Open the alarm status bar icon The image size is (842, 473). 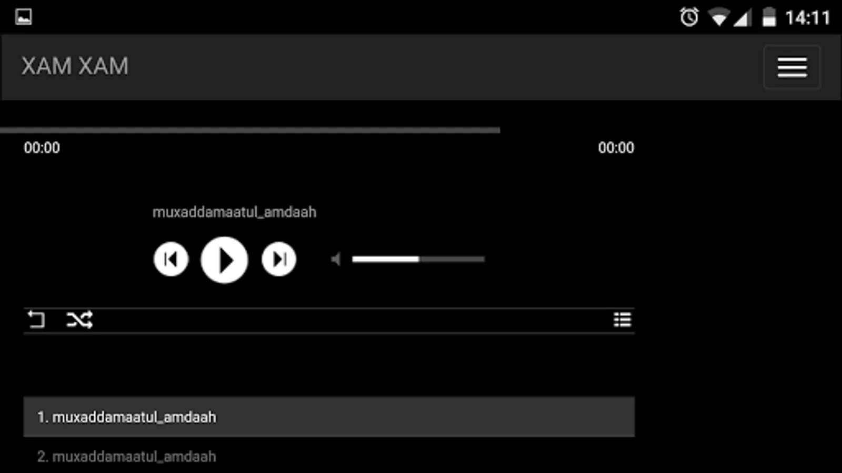[x=689, y=17]
